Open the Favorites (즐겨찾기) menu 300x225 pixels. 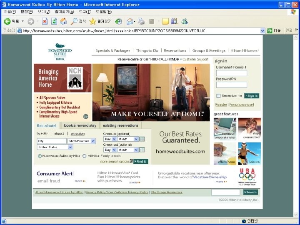[x=64, y=12]
